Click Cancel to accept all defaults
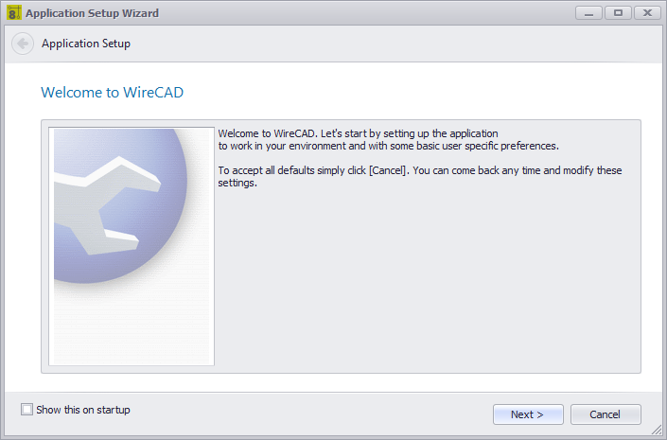667x440 pixels. (606, 414)
